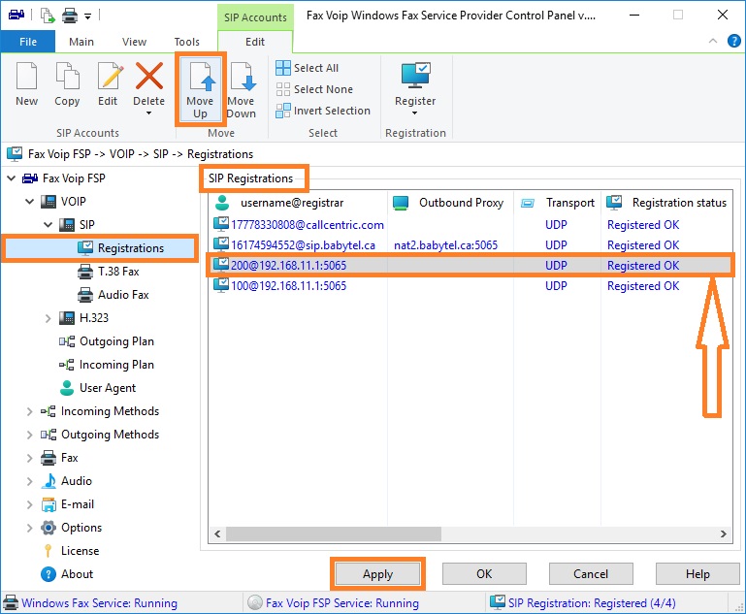Click the scrollbar right arrow
This screenshot has height=614, width=746.
(x=724, y=533)
